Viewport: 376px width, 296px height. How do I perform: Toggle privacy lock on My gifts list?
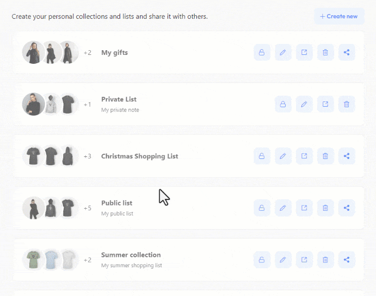click(262, 52)
